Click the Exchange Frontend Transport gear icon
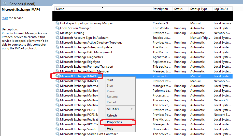243x136 pixels. point(58,66)
